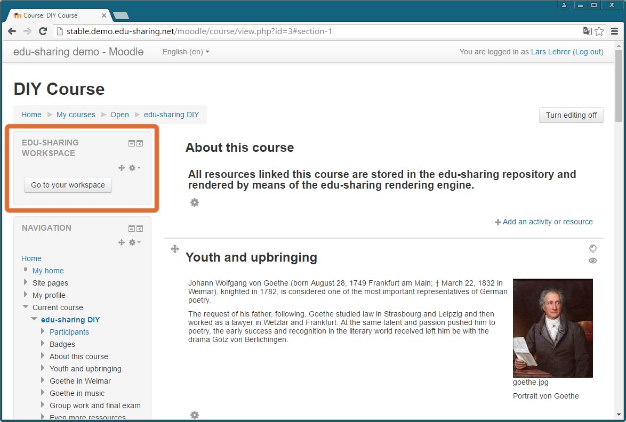This screenshot has width=626, height=422.
Task: Reload the current page
Action: click(x=43, y=31)
